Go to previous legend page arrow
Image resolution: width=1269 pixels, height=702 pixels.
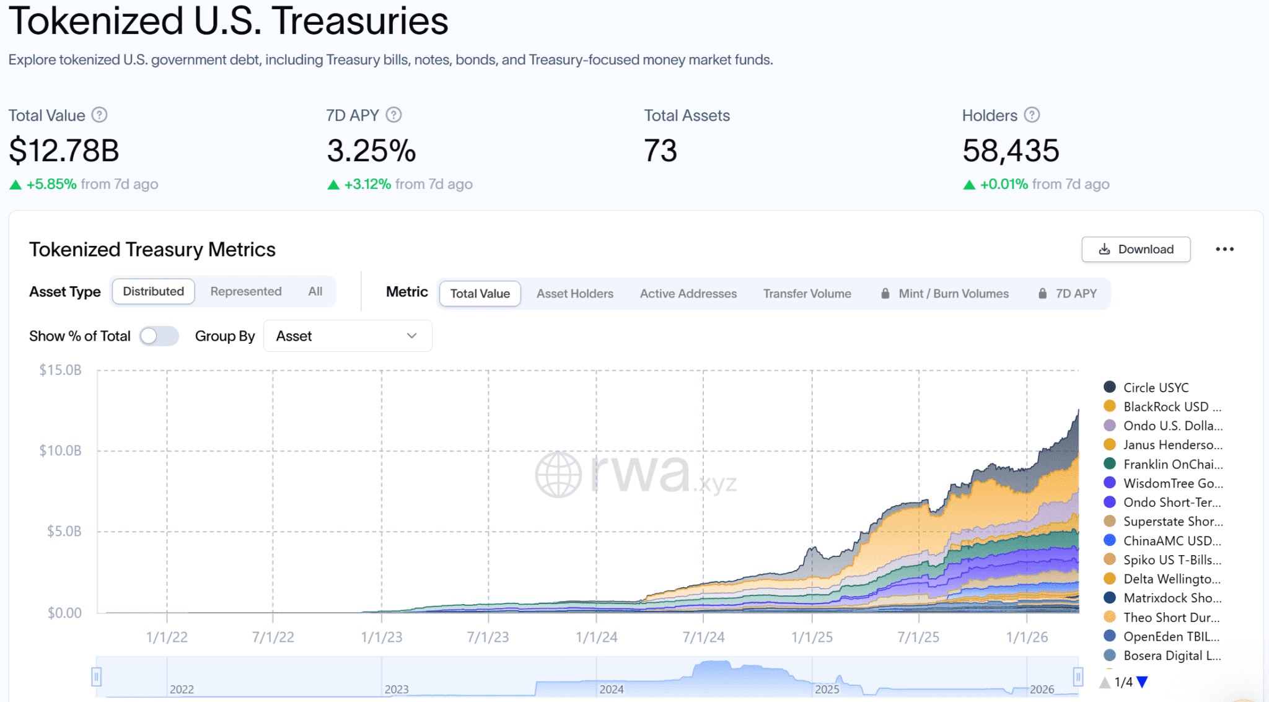(x=1104, y=682)
